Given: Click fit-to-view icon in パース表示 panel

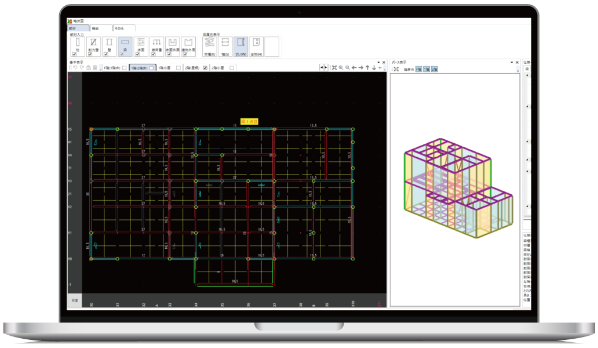Looking at the screenshot, I should tap(396, 69).
